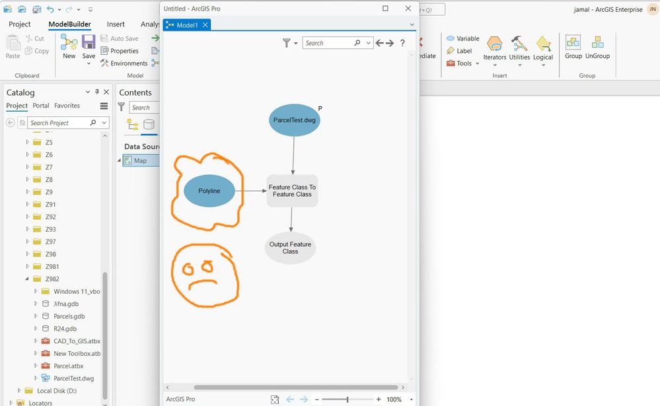
Task: Click List By Drawing Order icon in Contents
Action: tap(133, 125)
